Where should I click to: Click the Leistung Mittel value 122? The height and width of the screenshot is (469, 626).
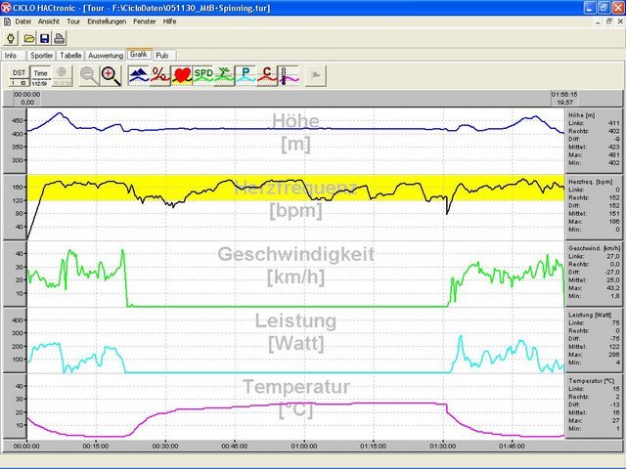point(614,347)
